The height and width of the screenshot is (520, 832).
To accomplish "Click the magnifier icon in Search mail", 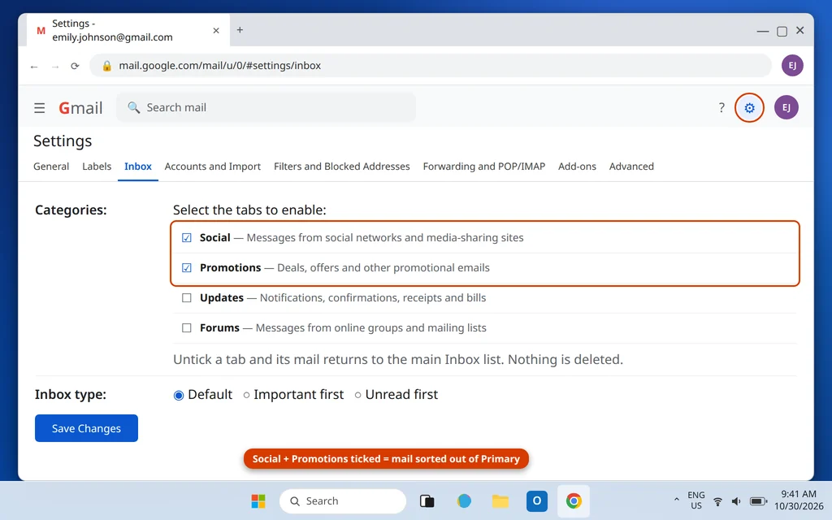I will 134,108.
